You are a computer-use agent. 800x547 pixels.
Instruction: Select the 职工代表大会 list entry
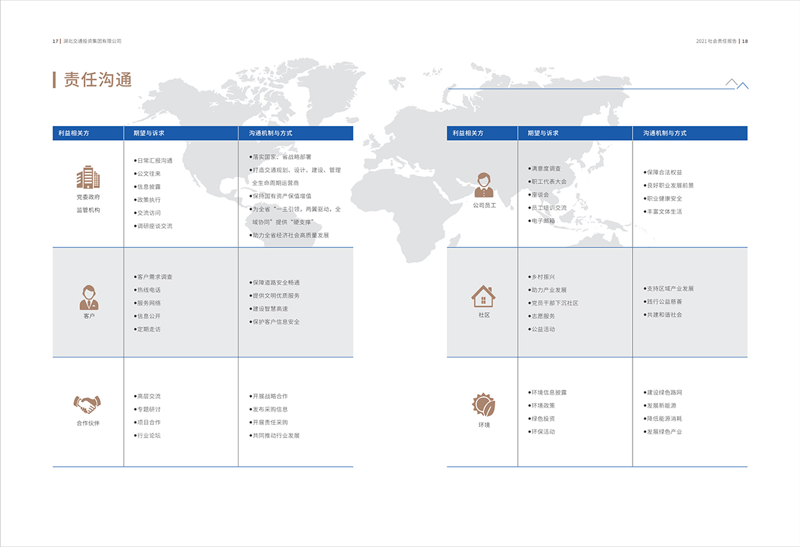(x=548, y=181)
